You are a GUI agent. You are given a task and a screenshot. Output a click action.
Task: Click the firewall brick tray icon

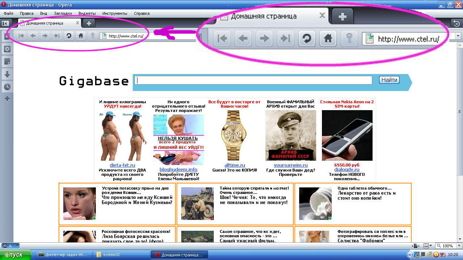(423, 255)
